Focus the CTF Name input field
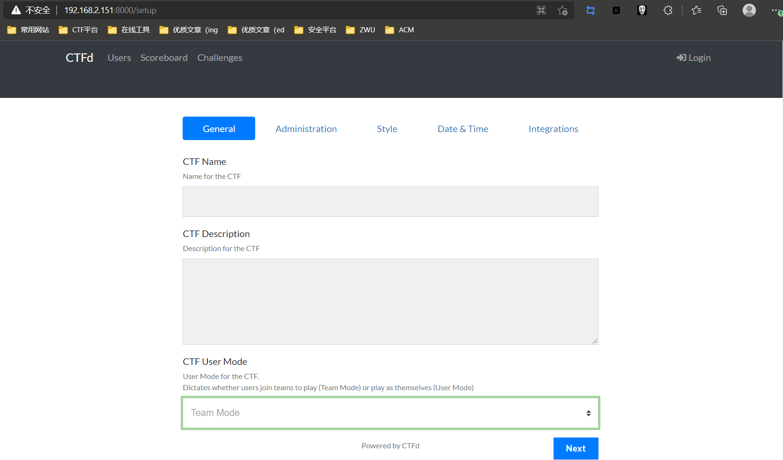 click(x=391, y=202)
